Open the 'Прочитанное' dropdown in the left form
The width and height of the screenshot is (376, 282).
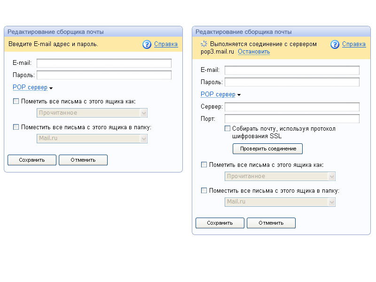[x=92, y=113]
